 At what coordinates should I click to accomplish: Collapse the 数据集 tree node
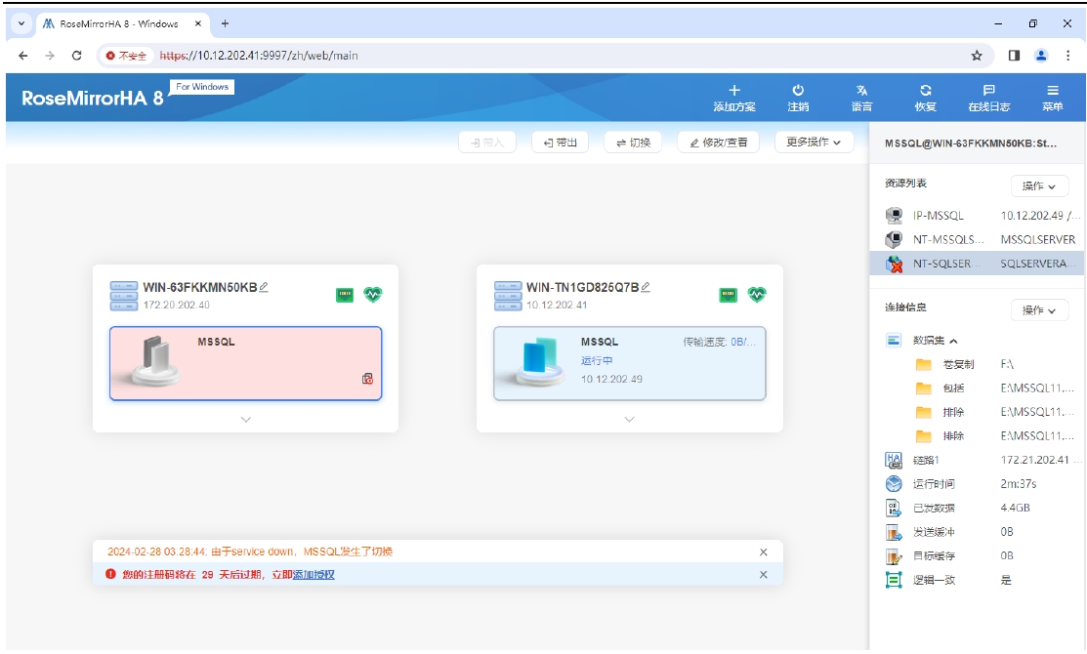[x=953, y=341]
